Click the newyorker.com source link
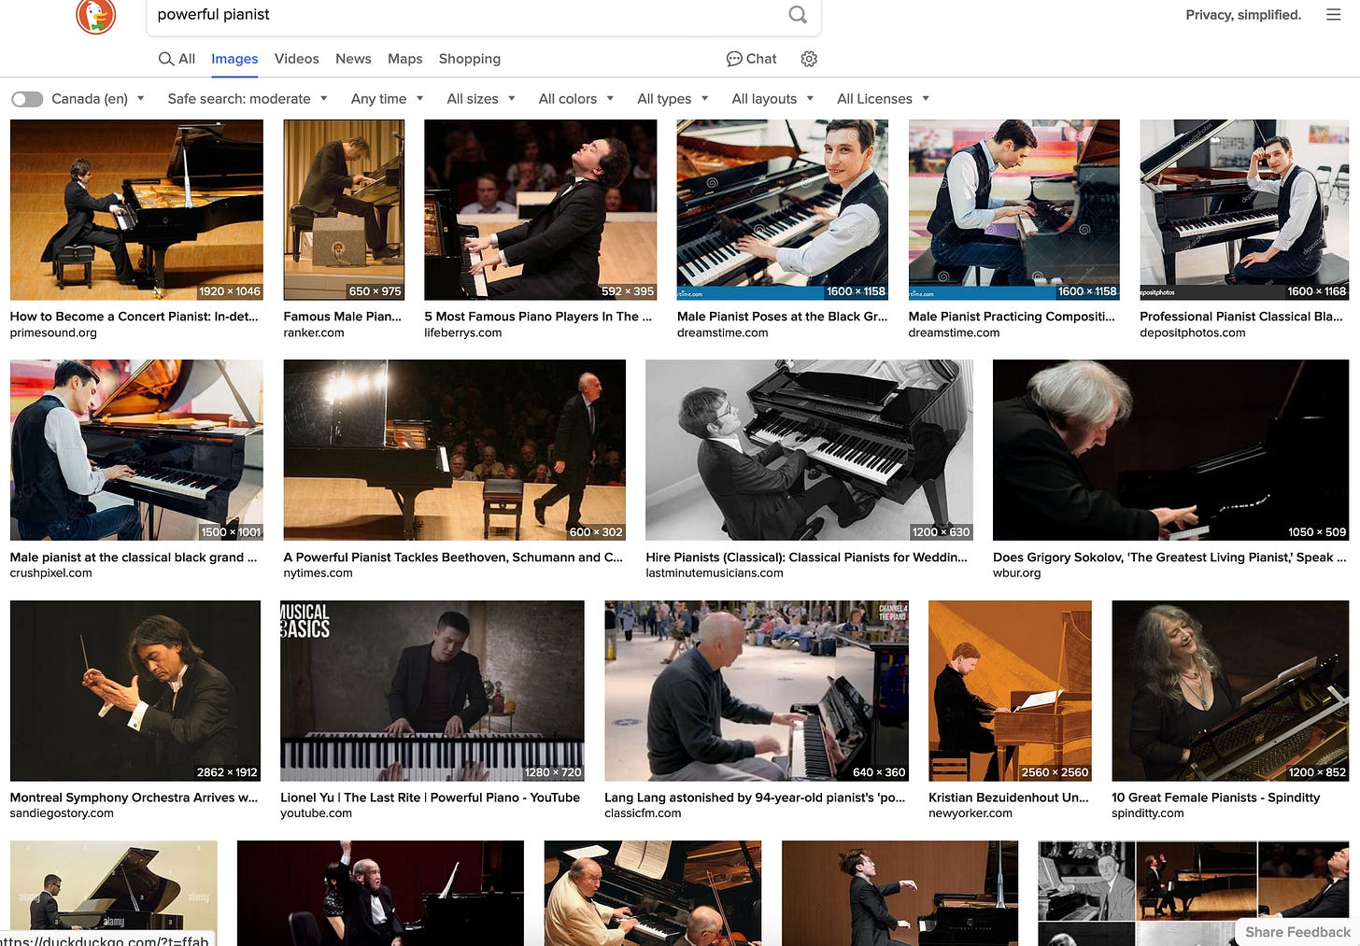This screenshot has width=1360, height=946. pyautogui.click(x=970, y=813)
